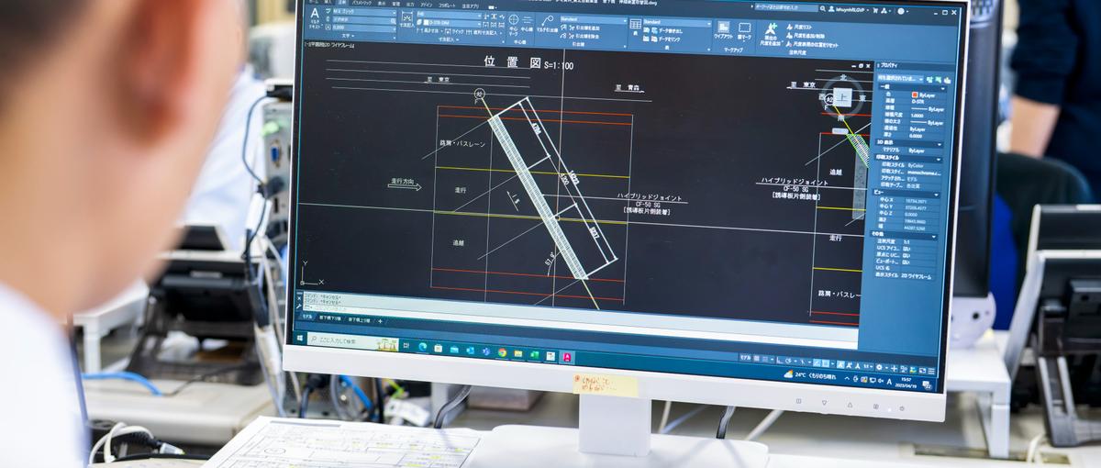1101x468 pixels.
Task: Click the Windows taskbar search box
Action: (x=345, y=340)
